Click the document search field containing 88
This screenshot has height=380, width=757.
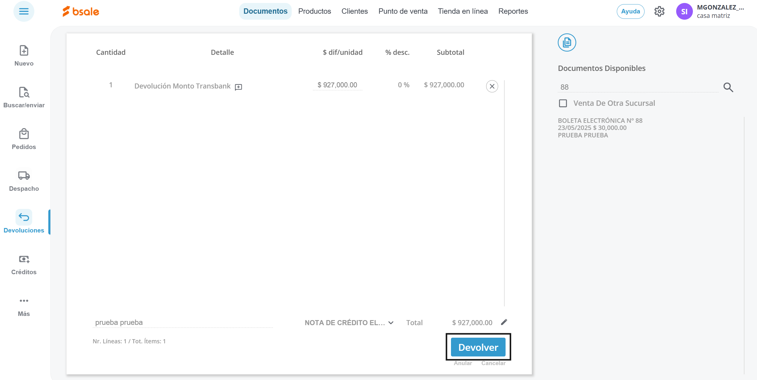[638, 87]
